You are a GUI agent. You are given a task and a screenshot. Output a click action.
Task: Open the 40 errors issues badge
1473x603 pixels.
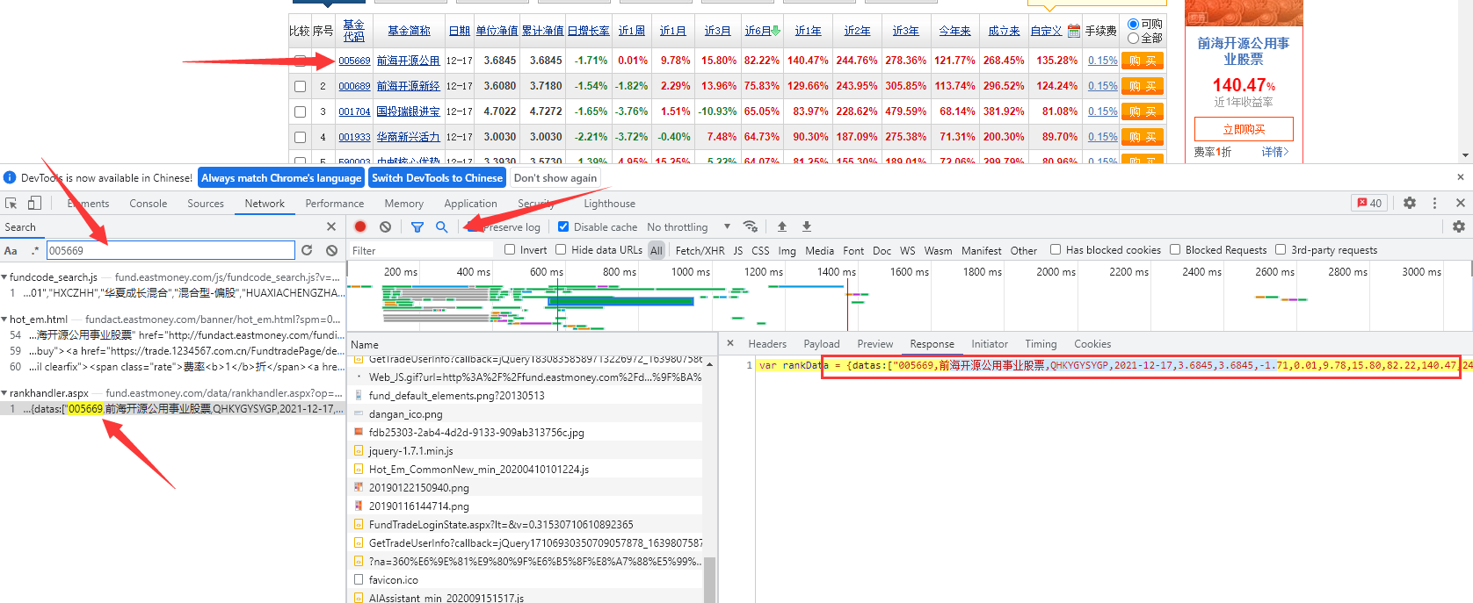[1369, 203]
